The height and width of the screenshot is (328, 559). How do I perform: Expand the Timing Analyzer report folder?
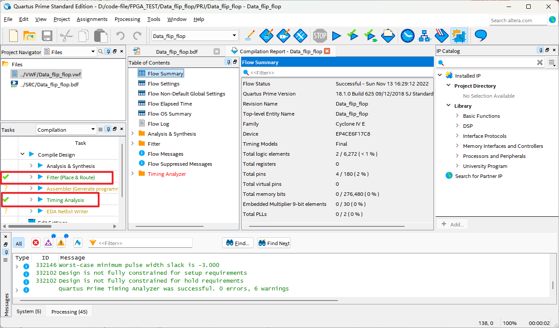pyautogui.click(x=132, y=174)
